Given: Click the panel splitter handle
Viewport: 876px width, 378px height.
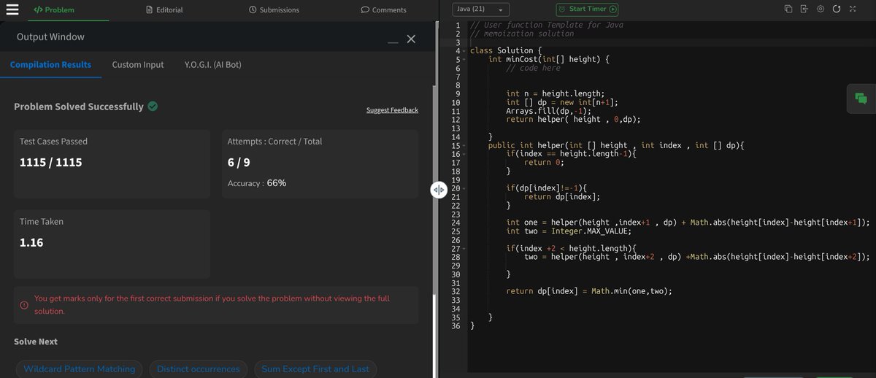Looking at the screenshot, I should click(x=438, y=190).
